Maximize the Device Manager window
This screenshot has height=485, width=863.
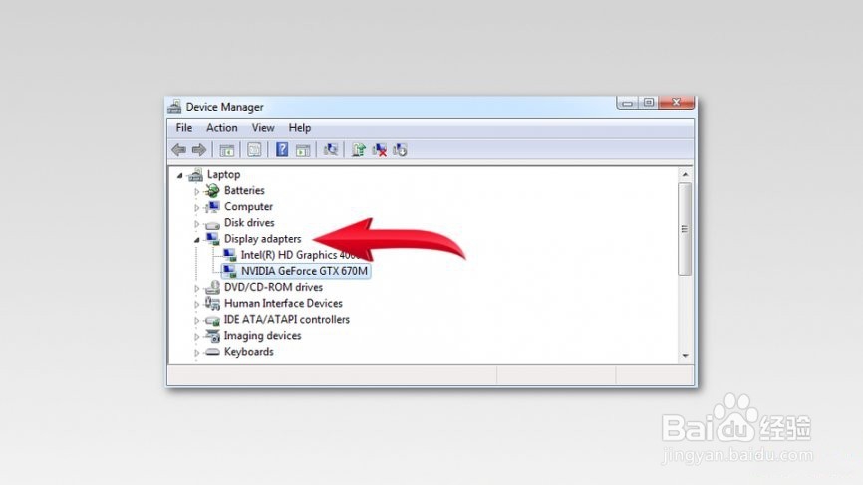click(x=649, y=103)
